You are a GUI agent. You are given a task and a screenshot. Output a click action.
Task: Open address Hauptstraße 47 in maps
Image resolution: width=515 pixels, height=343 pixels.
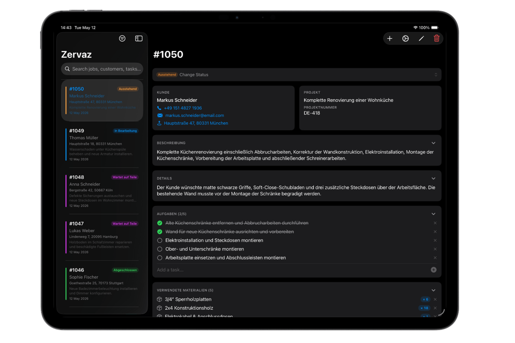196,123
